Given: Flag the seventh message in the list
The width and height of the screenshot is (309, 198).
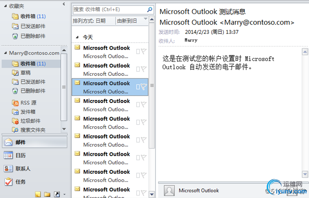Looking at the screenshot, I should coord(144,157).
